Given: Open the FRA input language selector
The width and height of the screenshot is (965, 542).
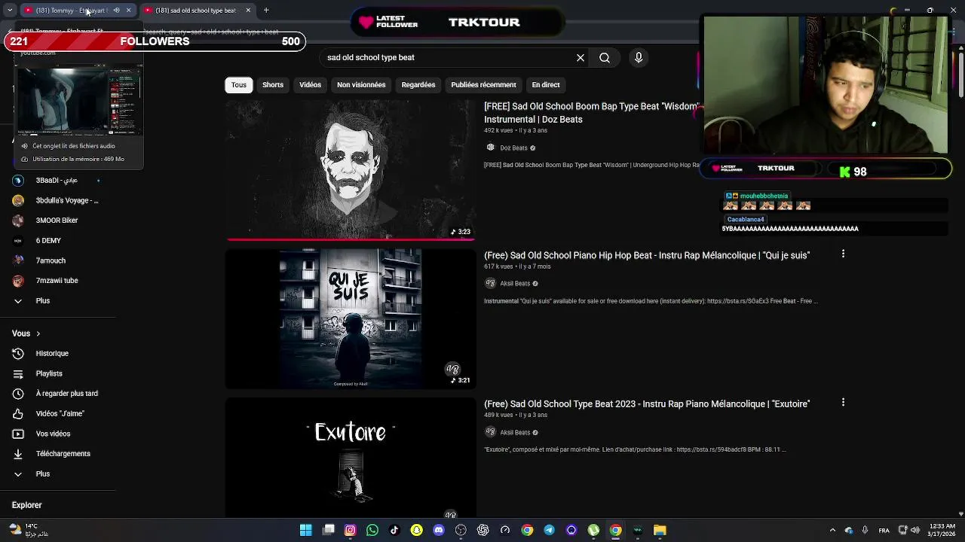Looking at the screenshot, I should [x=884, y=530].
